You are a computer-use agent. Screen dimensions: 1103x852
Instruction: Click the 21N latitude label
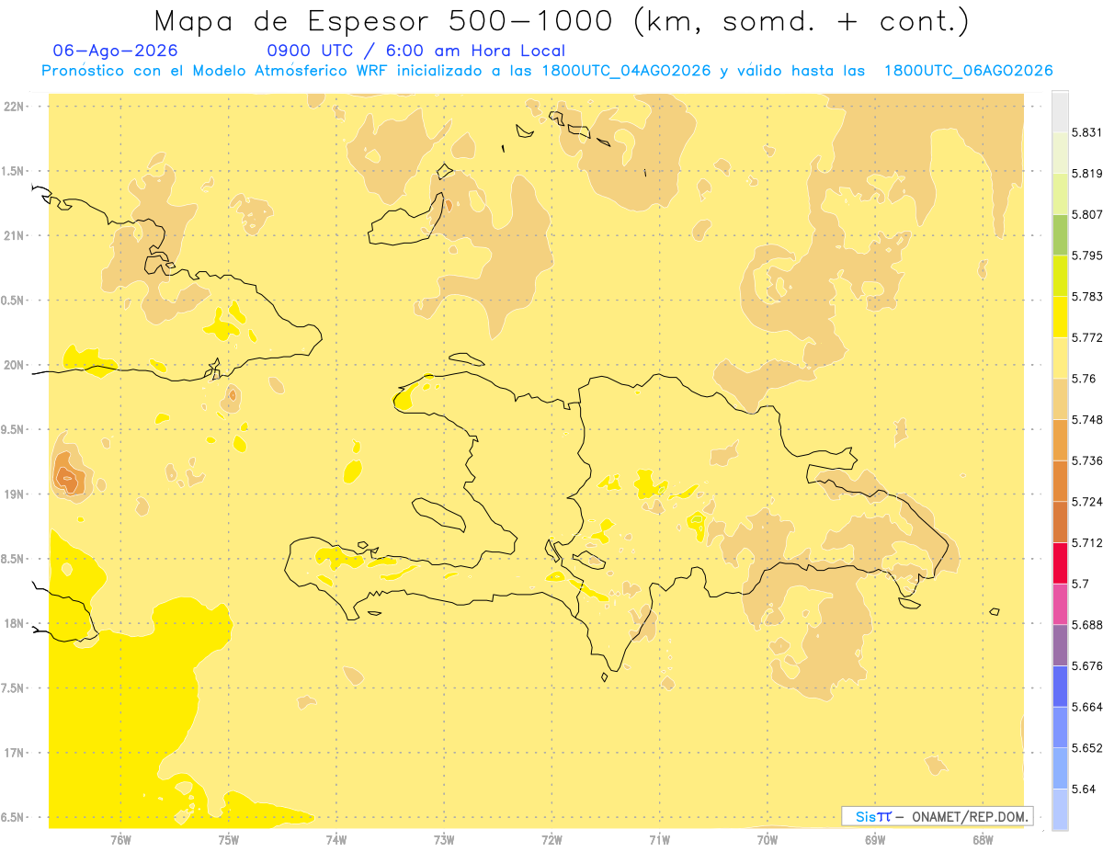(x=15, y=236)
